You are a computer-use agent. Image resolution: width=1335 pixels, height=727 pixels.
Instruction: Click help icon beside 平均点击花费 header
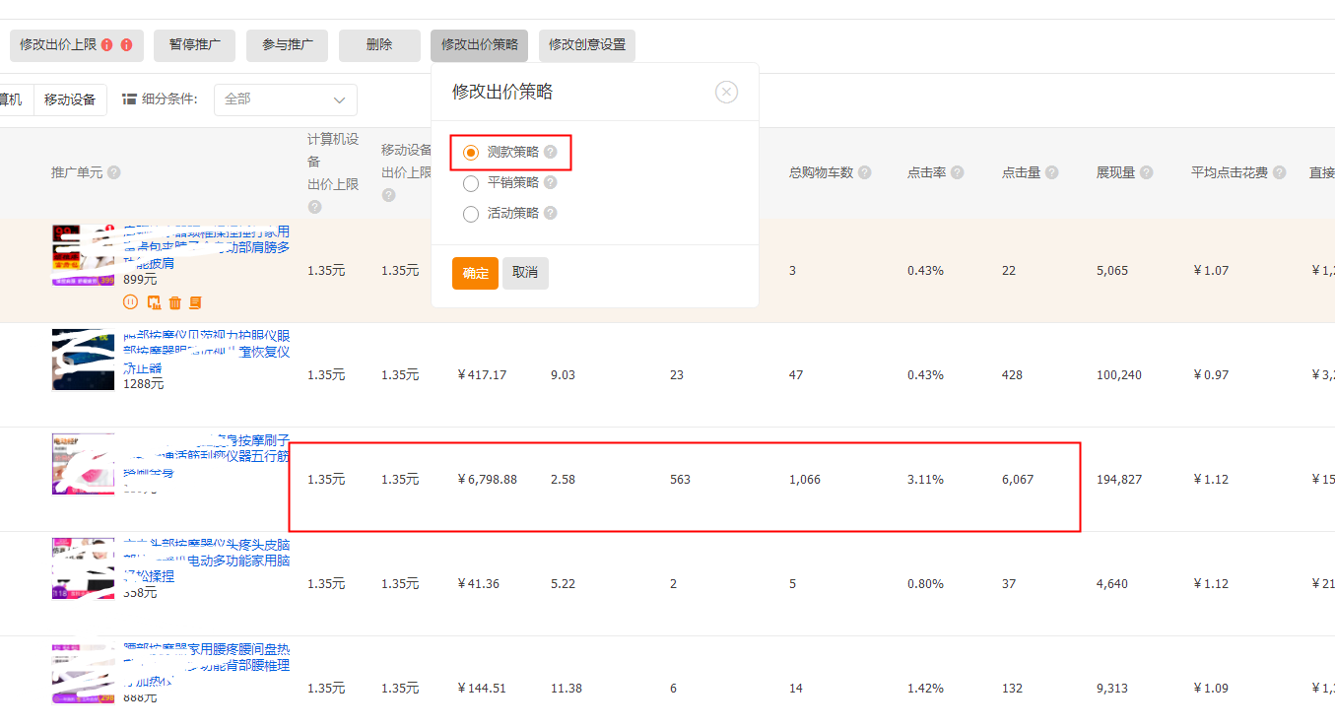(1279, 172)
